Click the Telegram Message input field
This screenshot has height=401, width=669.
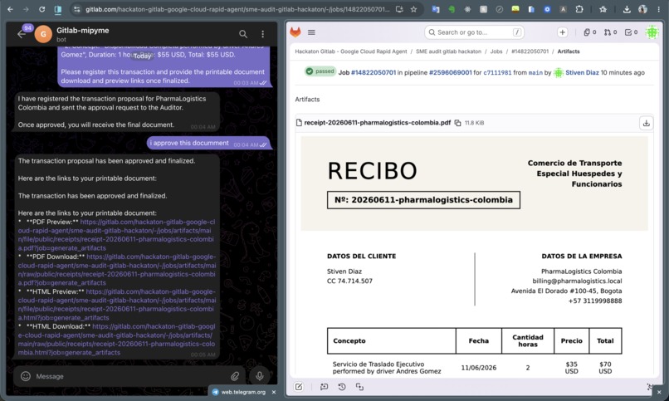coord(128,376)
